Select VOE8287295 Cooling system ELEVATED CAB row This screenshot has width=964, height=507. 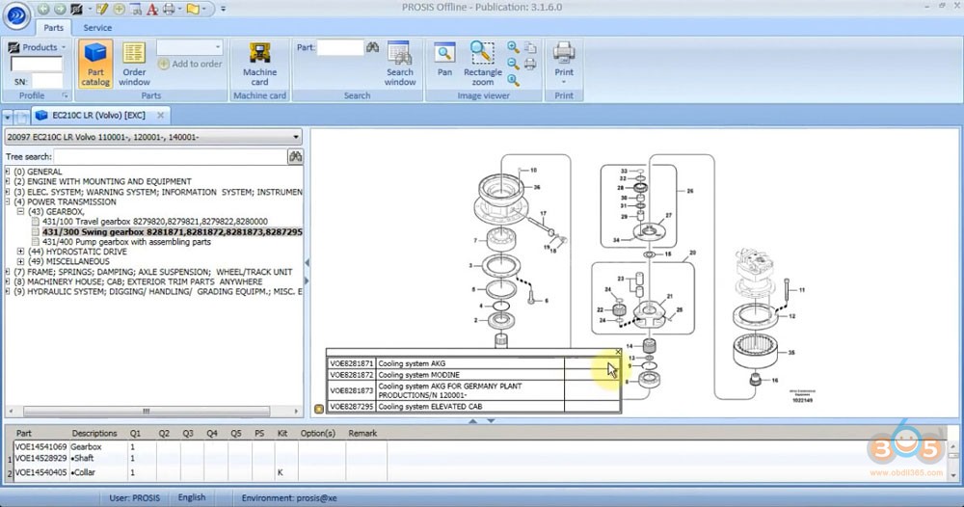pyautogui.click(x=473, y=407)
